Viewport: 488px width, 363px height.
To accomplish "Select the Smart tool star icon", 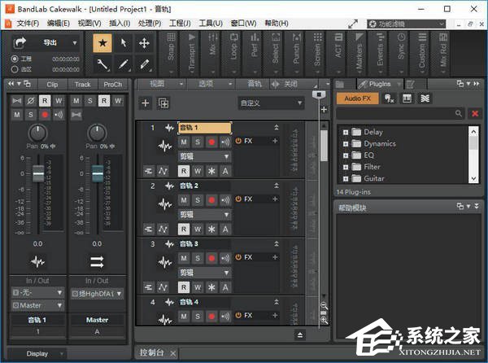I will tap(102, 43).
